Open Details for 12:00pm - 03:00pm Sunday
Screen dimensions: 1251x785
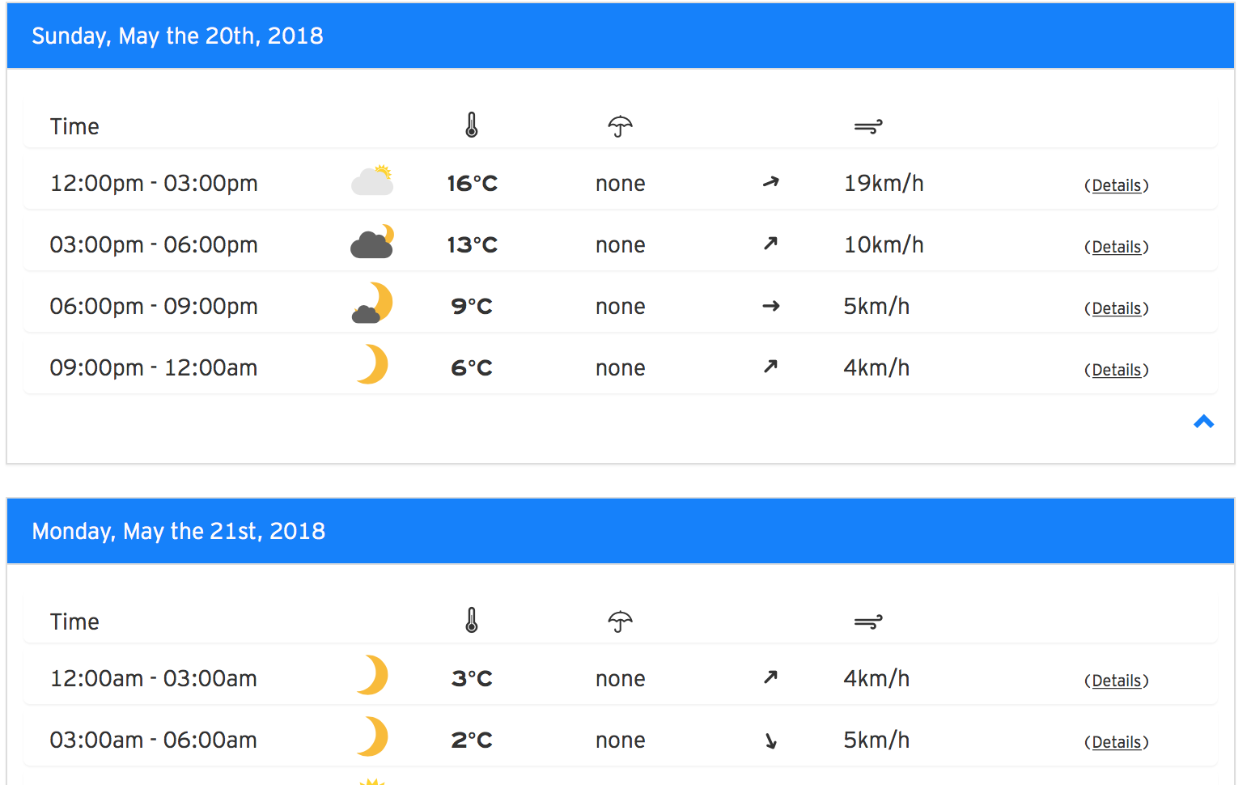tap(1117, 185)
